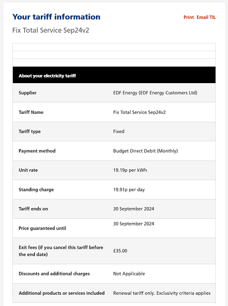Click the Standing charge label
Viewport: 228px width, 306px height.
click(36, 190)
